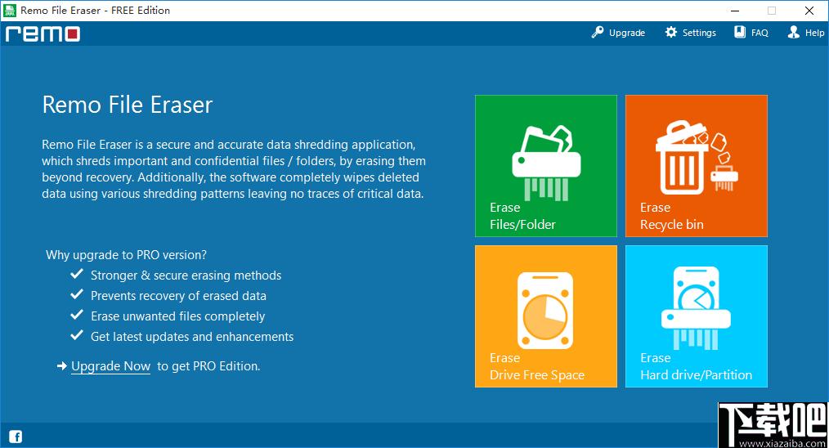Open the Settings menu item
829x448 pixels.
click(691, 32)
